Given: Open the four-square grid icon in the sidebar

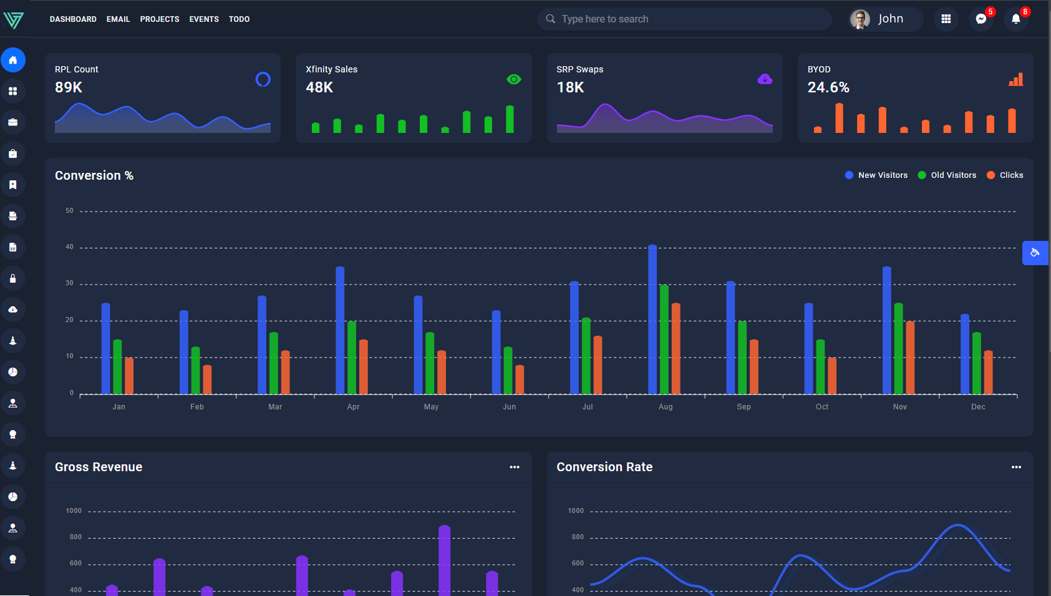Looking at the screenshot, I should (13, 91).
